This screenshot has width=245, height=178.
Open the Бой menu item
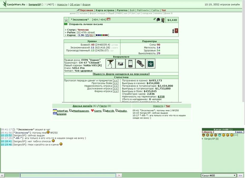pyautogui.click(x=132, y=10)
